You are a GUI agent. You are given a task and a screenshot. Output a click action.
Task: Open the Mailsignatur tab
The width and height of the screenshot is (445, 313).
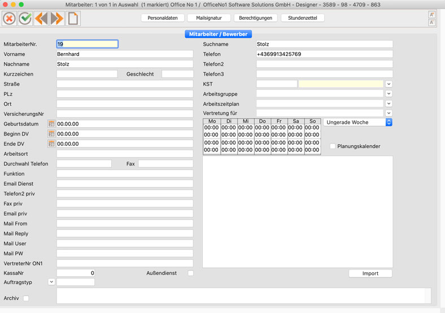click(209, 18)
